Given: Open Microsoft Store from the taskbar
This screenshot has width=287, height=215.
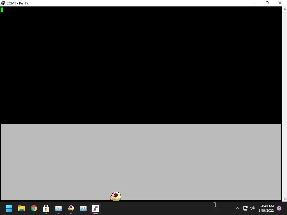Looking at the screenshot, I should [46, 208].
